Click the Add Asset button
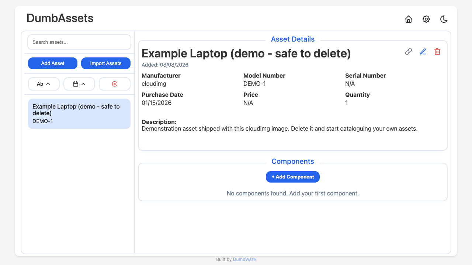The image size is (472, 265). click(53, 63)
